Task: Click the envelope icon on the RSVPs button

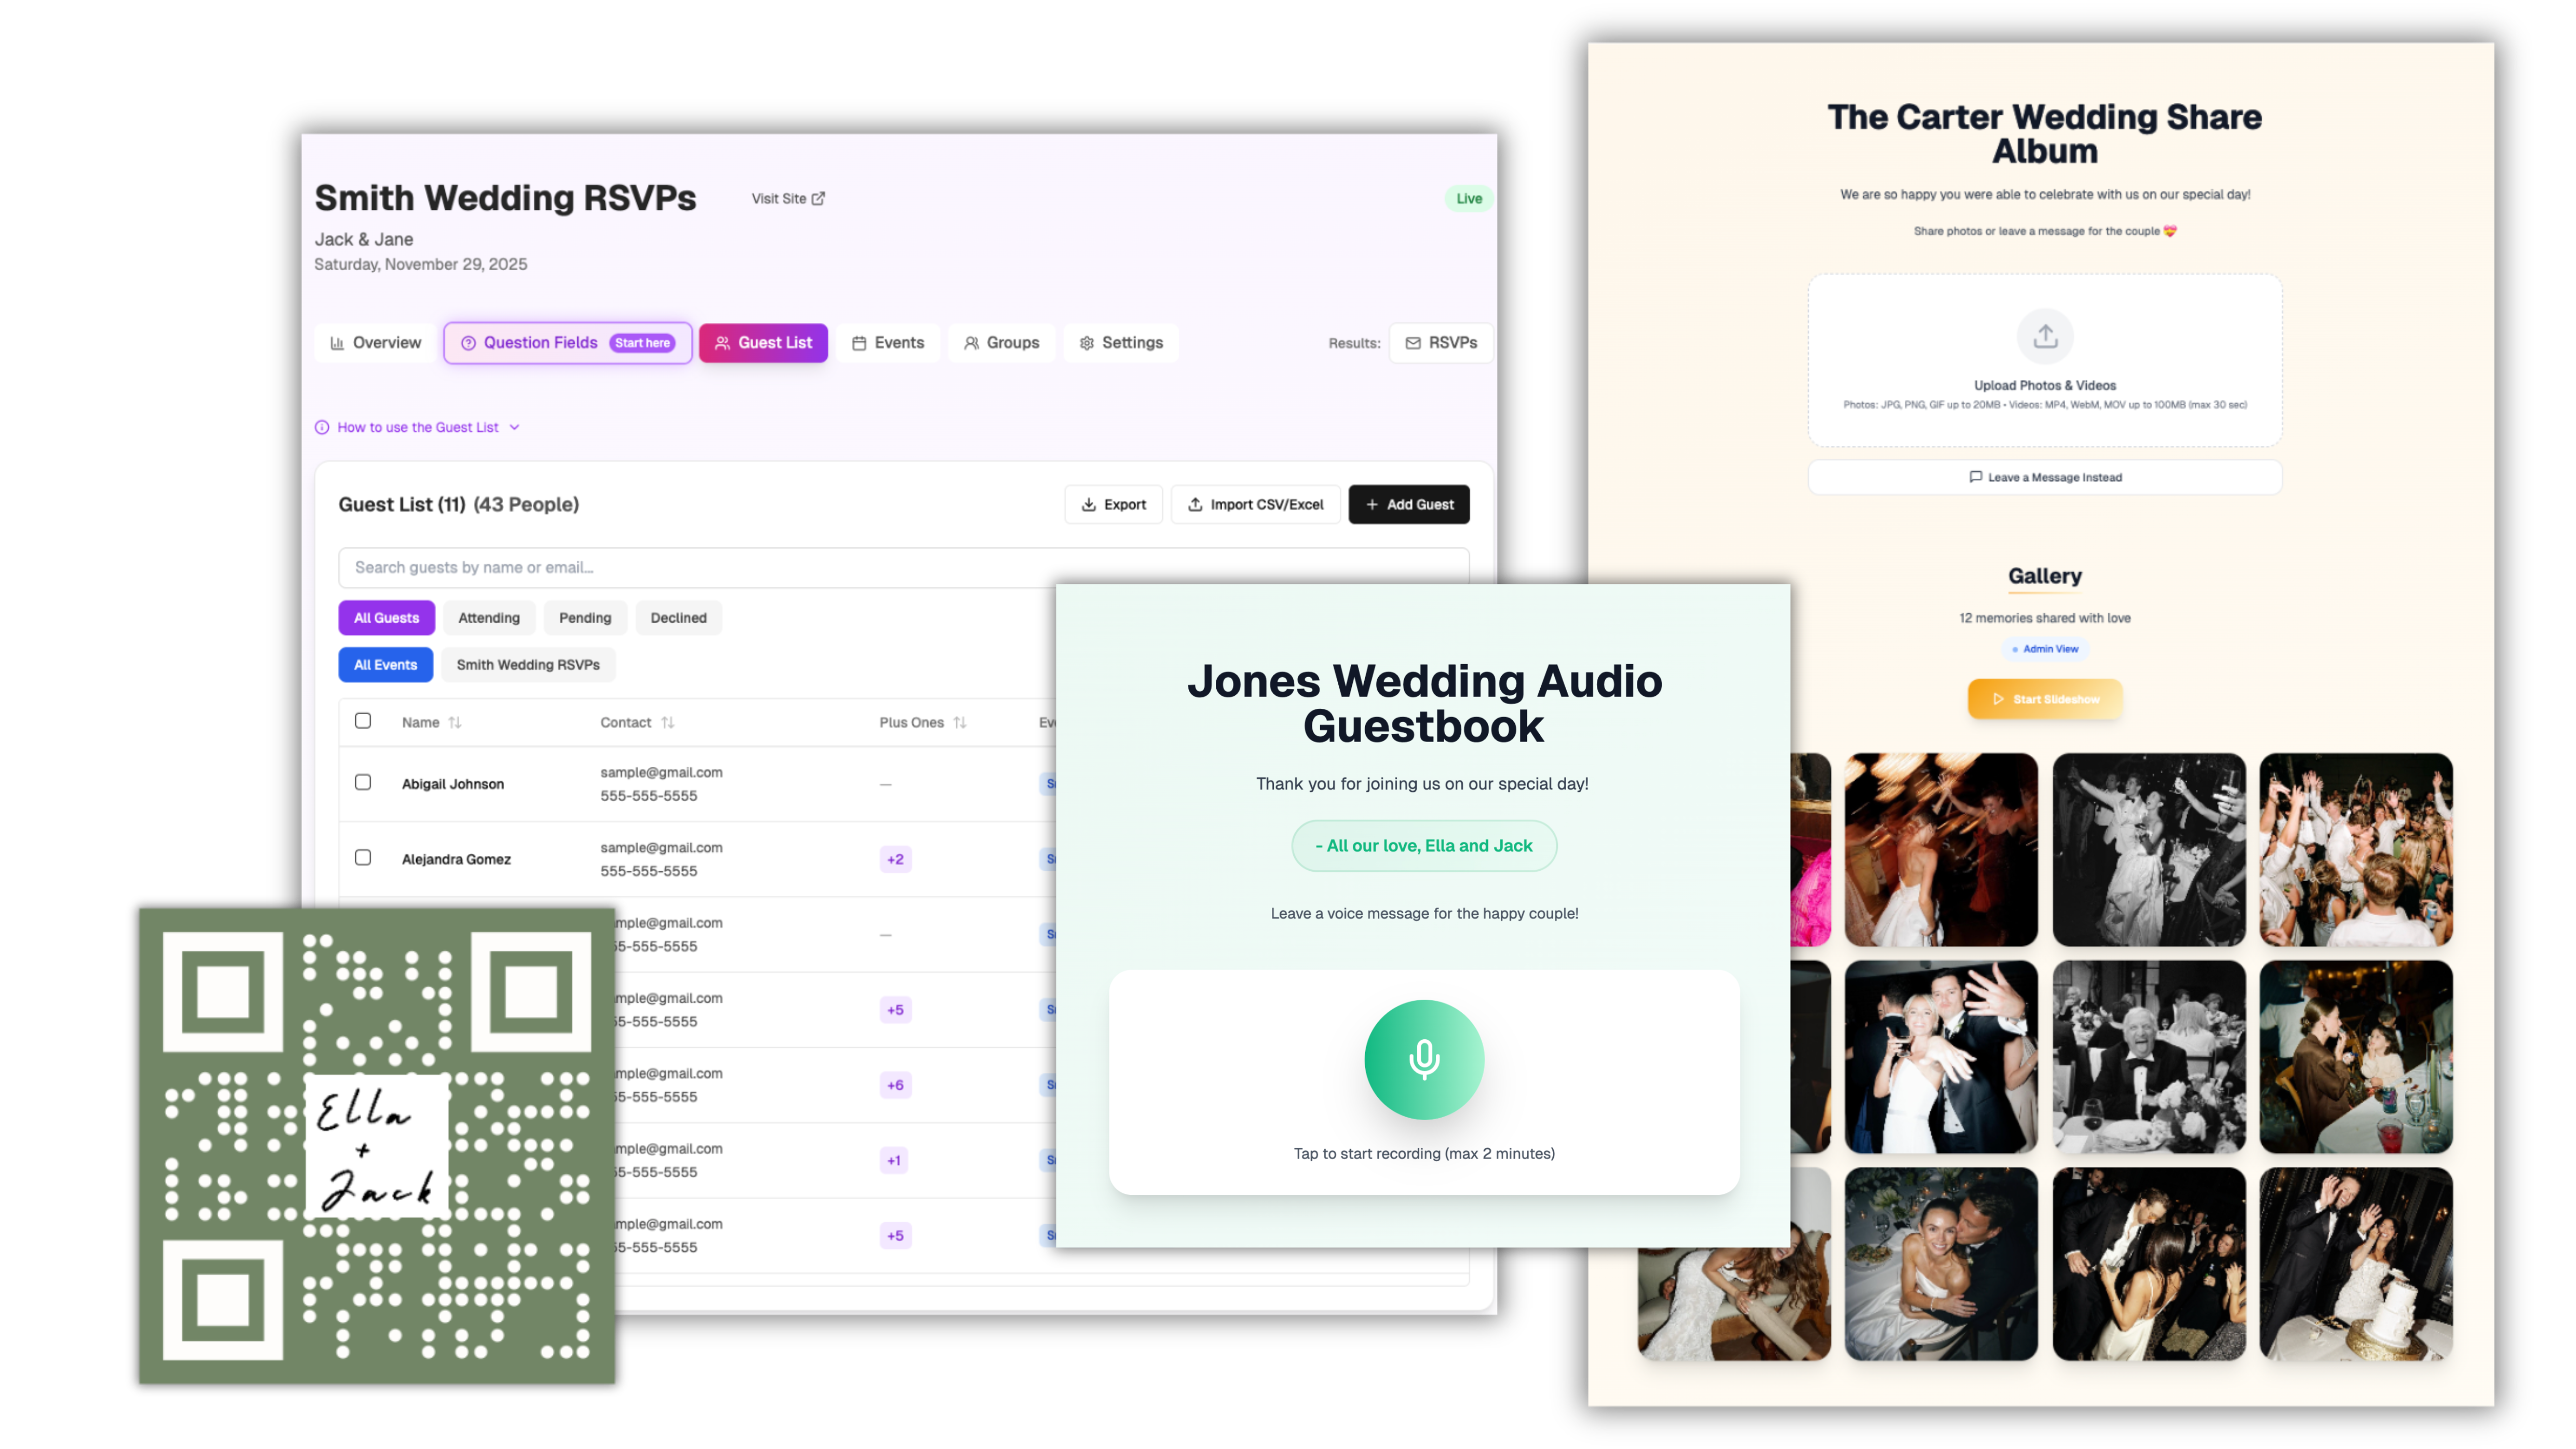Action: [1413, 343]
